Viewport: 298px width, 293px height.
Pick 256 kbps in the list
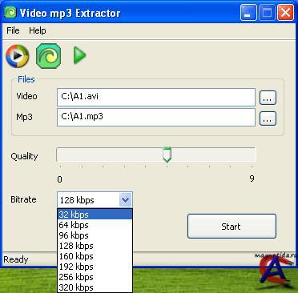(95, 277)
